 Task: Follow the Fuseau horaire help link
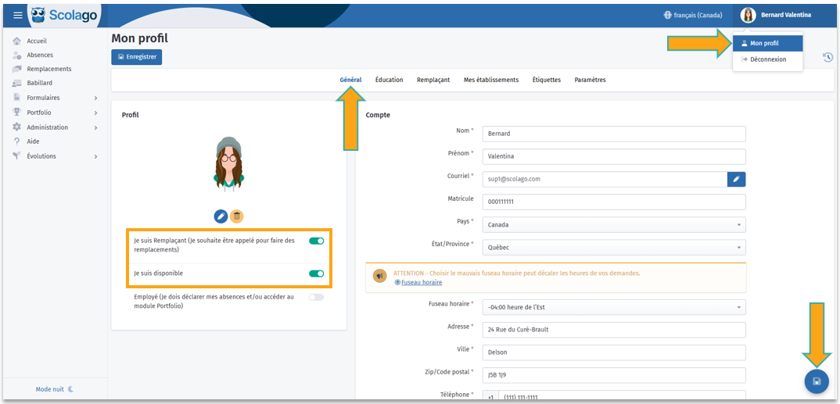(422, 283)
